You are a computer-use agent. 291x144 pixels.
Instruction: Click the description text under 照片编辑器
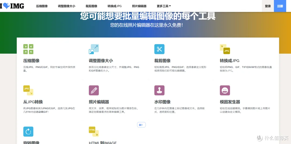coord(113,110)
